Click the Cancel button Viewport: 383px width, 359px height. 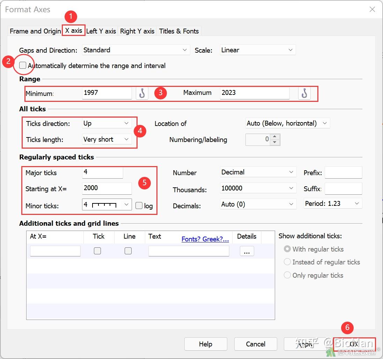(256, 344)
